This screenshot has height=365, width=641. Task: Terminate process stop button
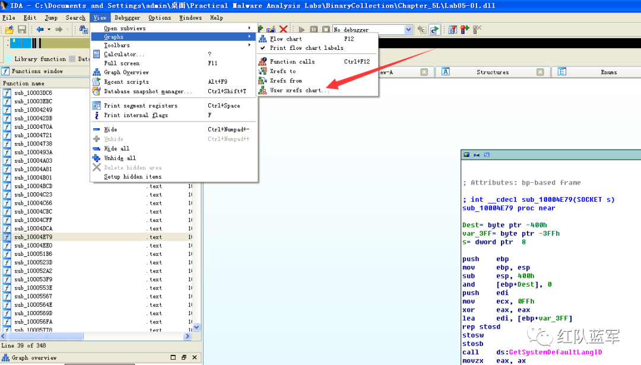(326, 30)
